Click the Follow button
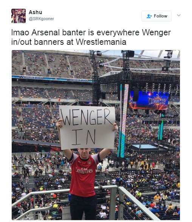 click(x=156, y=16)
